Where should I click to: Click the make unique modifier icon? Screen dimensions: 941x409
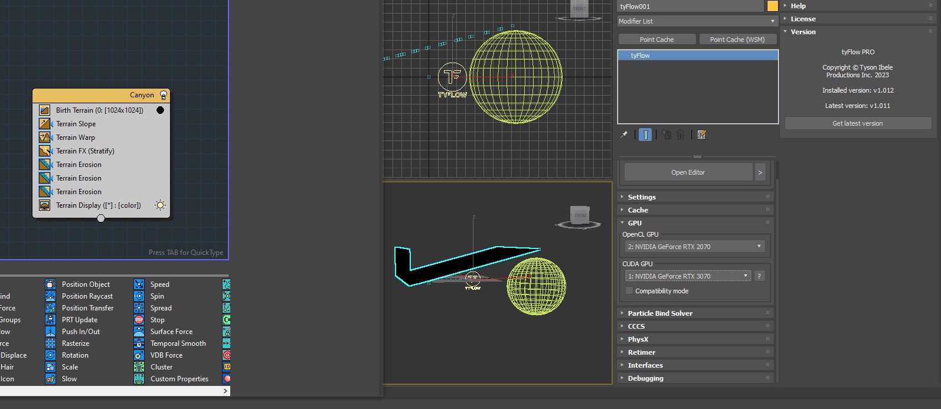(666, 135)
